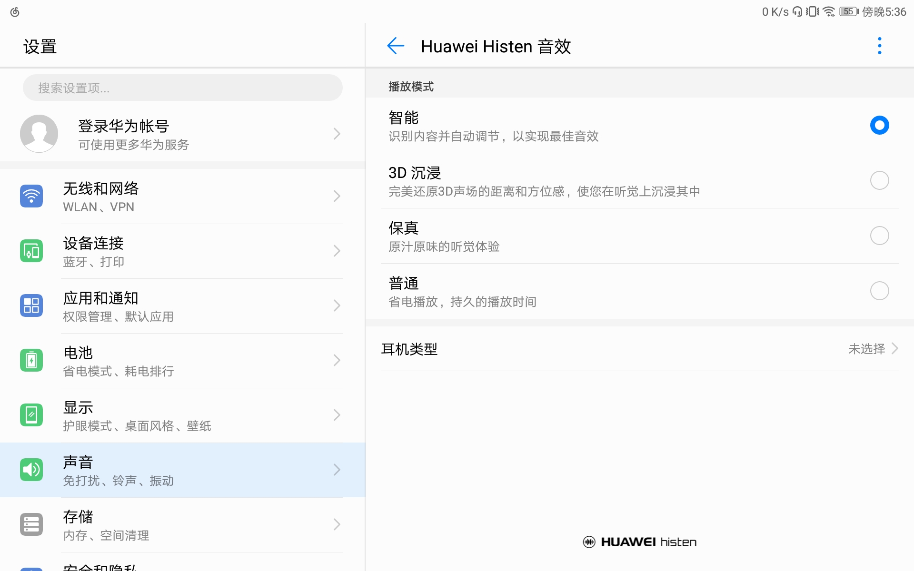The image size is (914, 571).
Task: Expand the 电池 chevron
Action: pyautogui.click(x=337, y=360)
